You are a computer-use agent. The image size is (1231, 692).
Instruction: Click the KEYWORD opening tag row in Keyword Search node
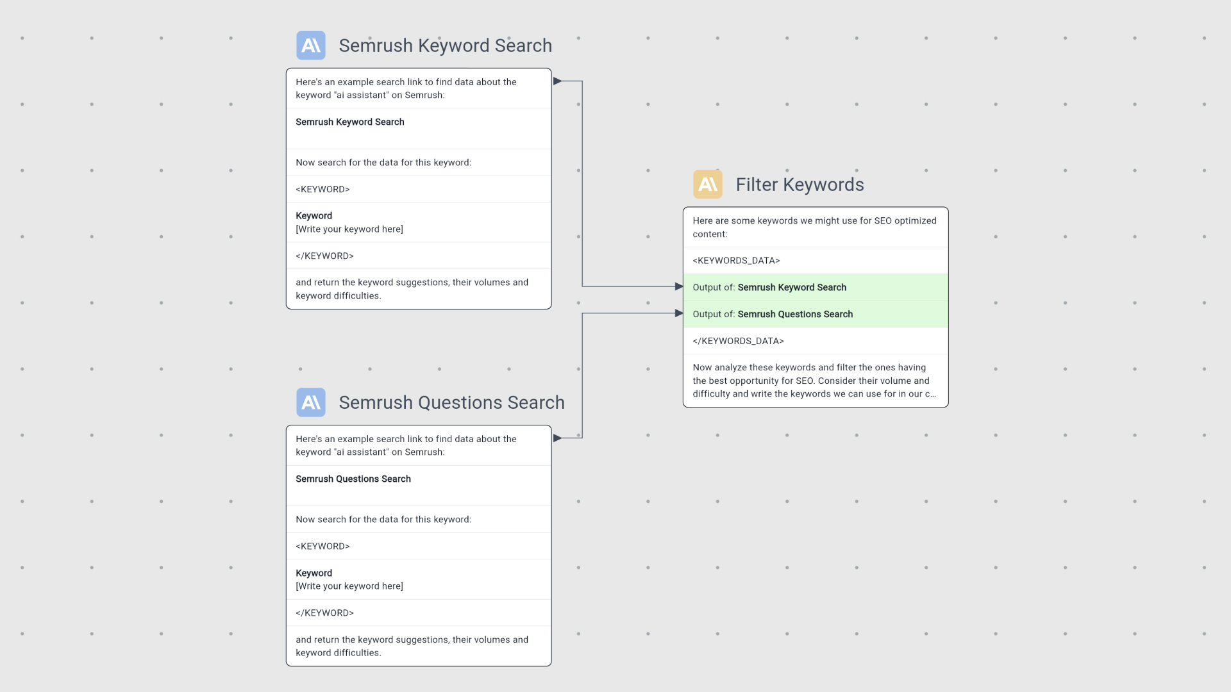click(323, 189)
